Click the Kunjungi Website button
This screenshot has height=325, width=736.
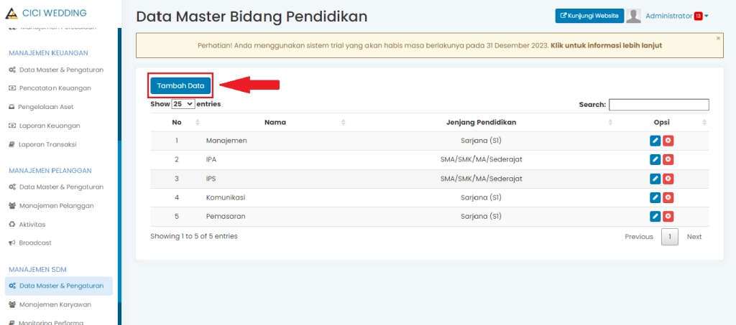[x=589, y=16]
